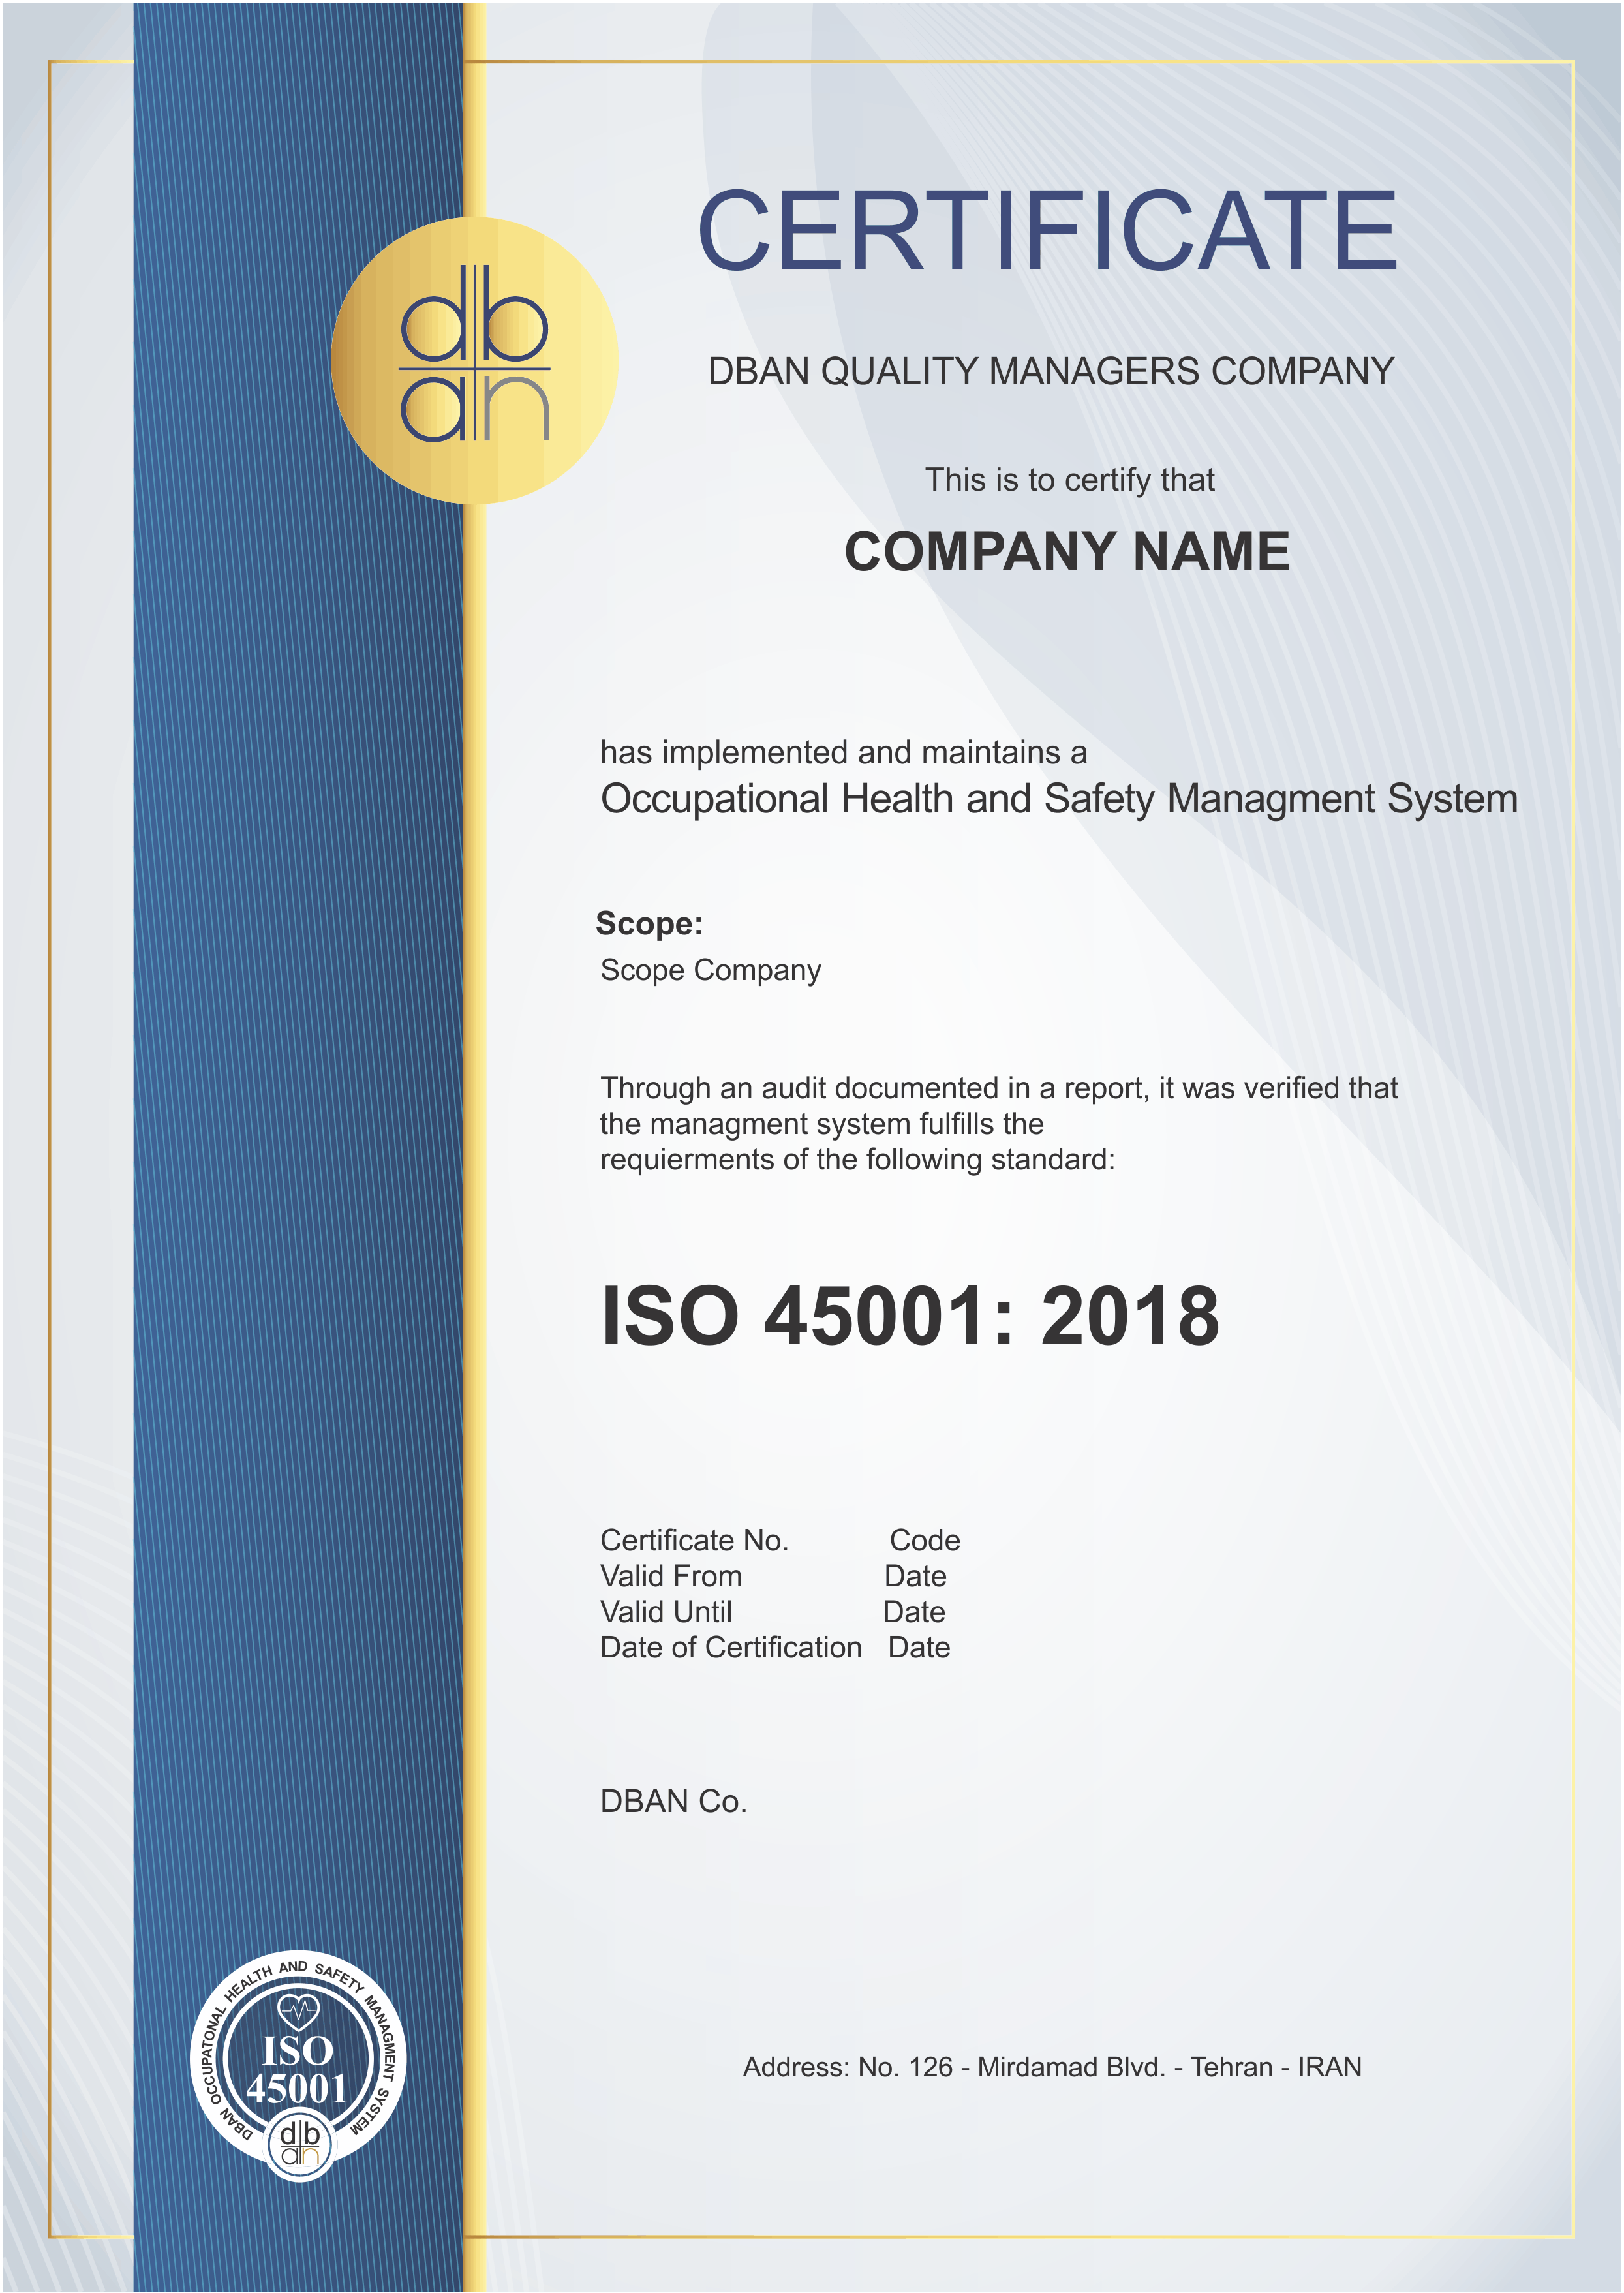Click the Date value beside Date of Certification
1624x2293 pixels.
point(919,1648)
